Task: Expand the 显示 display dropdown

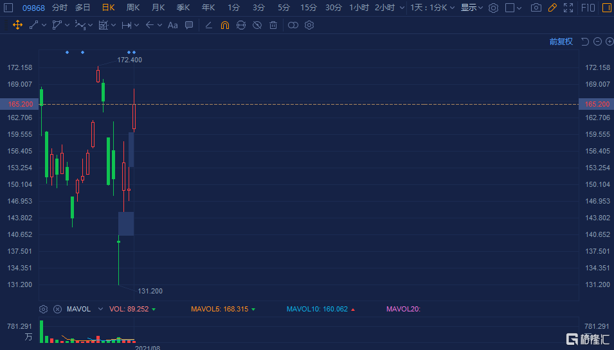Action: pyautogui.click(x=472, y=8)
